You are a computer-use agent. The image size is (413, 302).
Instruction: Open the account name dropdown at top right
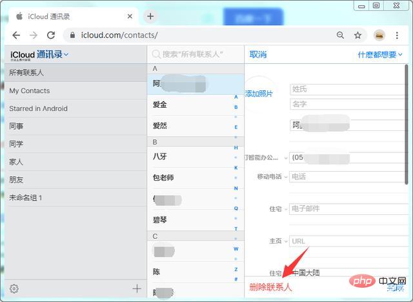[380, 55]
